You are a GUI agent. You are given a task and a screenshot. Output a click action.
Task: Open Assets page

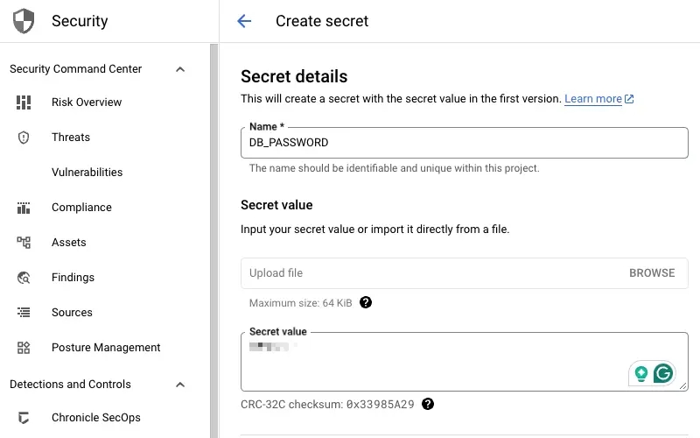[69, 243]
